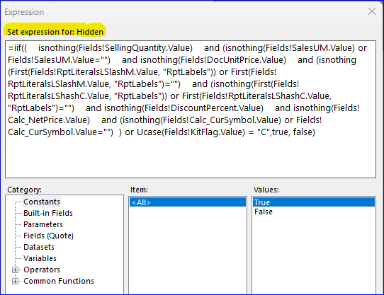Screen dimensions: 384x295
Task: Place cursor on Fields!SellingQuantity.Value in expression
Action: click(135, 48)
